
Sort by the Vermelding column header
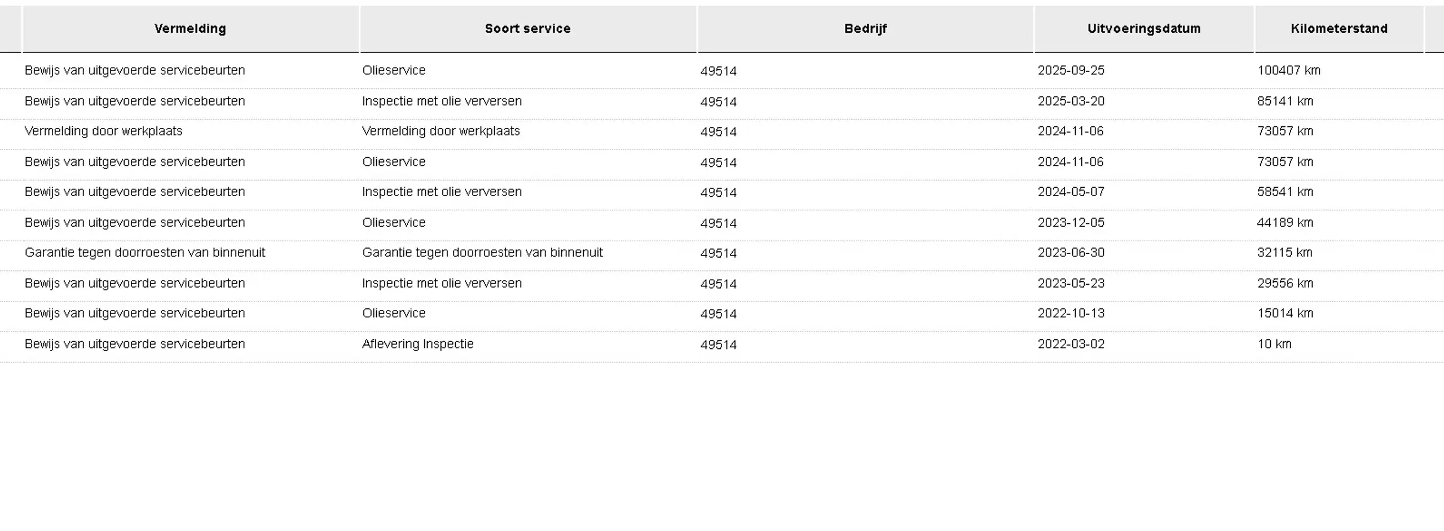point(190,29)
